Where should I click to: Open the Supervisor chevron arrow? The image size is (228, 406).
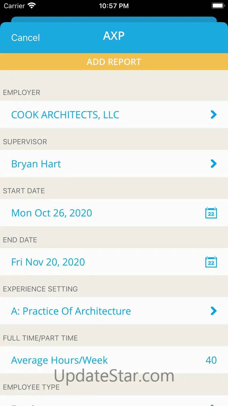[214, 164]
